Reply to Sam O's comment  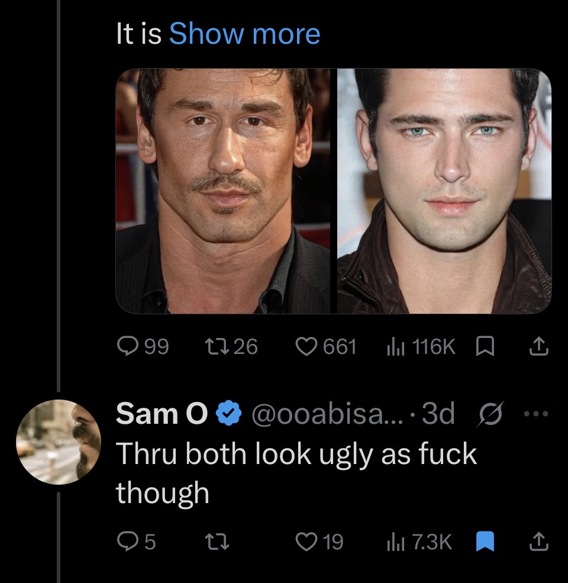(127, 542)
